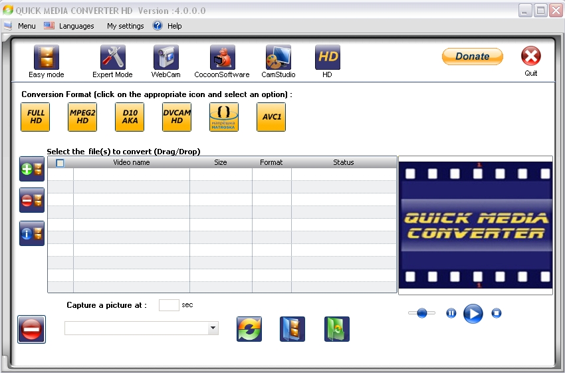Choose MPEG2 HD conversion format
This screenshot has width=565, height=373.
(82, 117)
